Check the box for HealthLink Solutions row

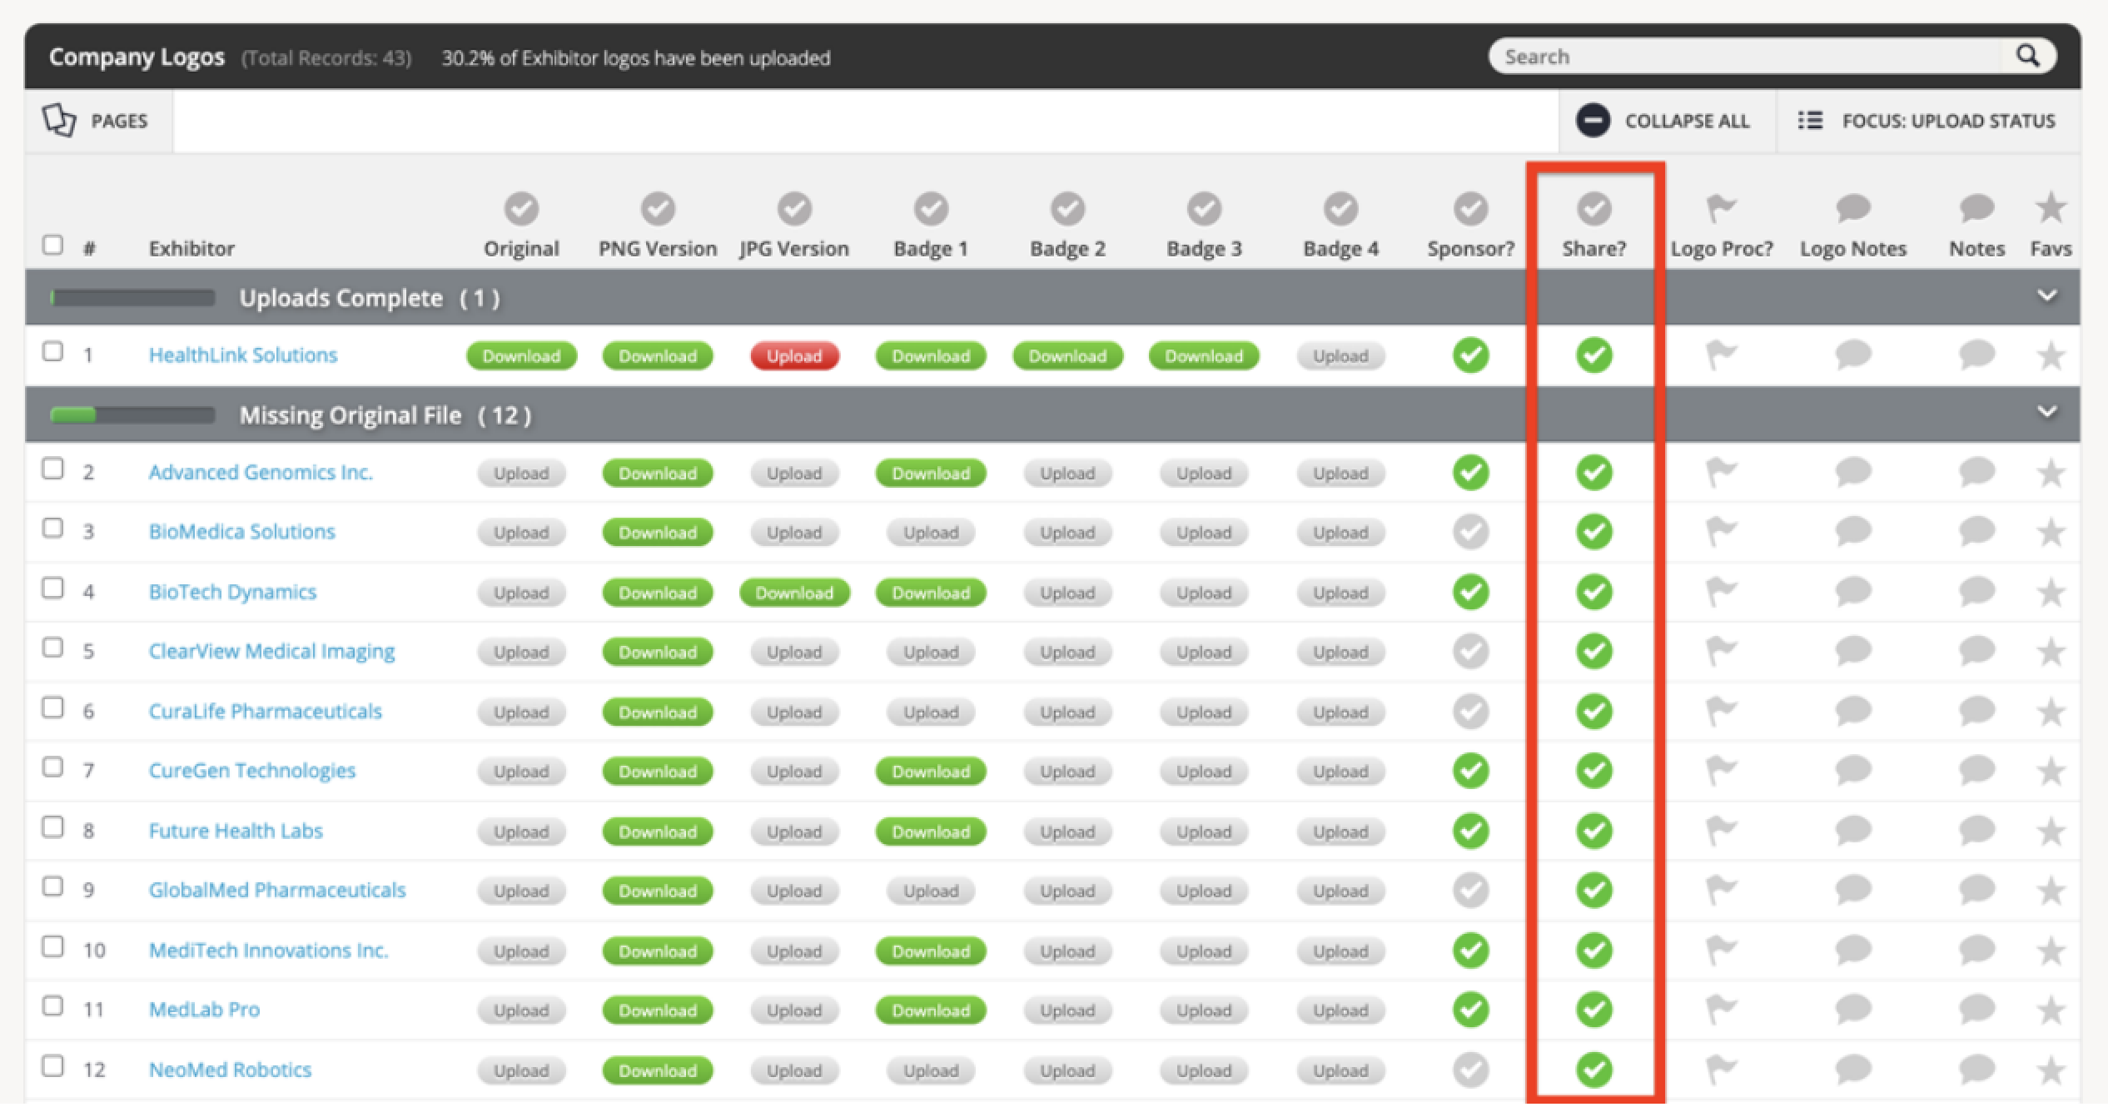pyautogui.click(x=52, y=351)
